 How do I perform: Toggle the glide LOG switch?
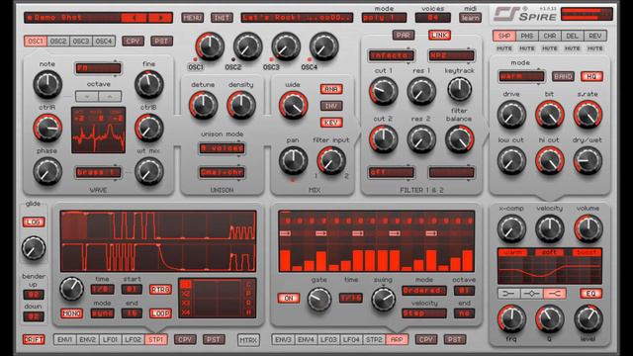[34, 222]
